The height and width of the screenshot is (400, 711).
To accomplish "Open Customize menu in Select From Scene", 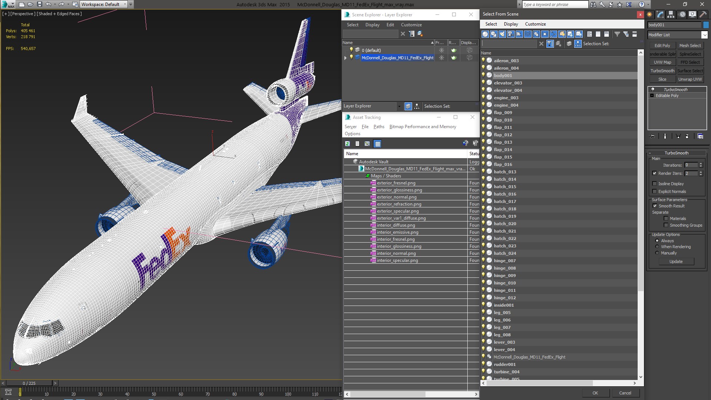I will pyautogui.click(x=535, y=24).
